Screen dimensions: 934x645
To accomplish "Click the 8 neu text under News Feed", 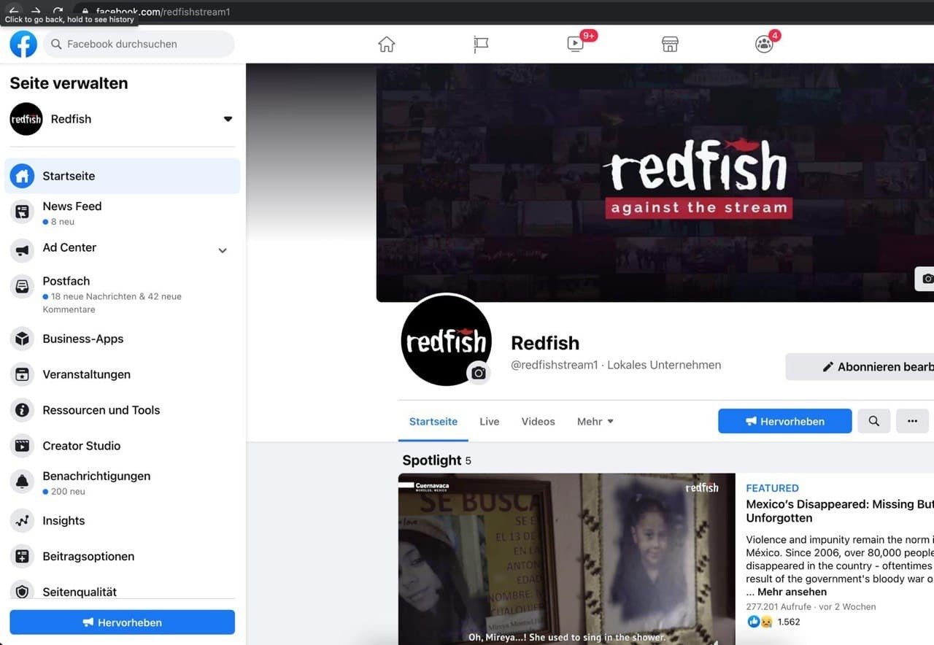I will (63, 222).
